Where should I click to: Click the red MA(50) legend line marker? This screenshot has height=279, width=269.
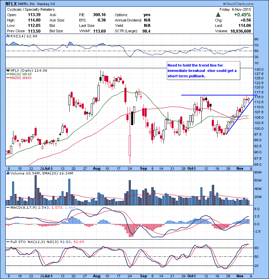8,78
